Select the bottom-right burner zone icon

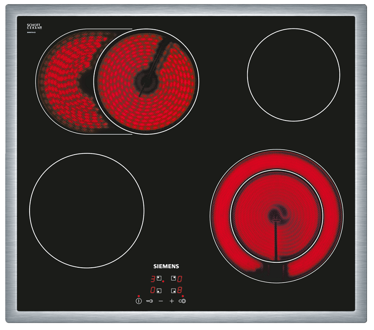click(173, 290)
